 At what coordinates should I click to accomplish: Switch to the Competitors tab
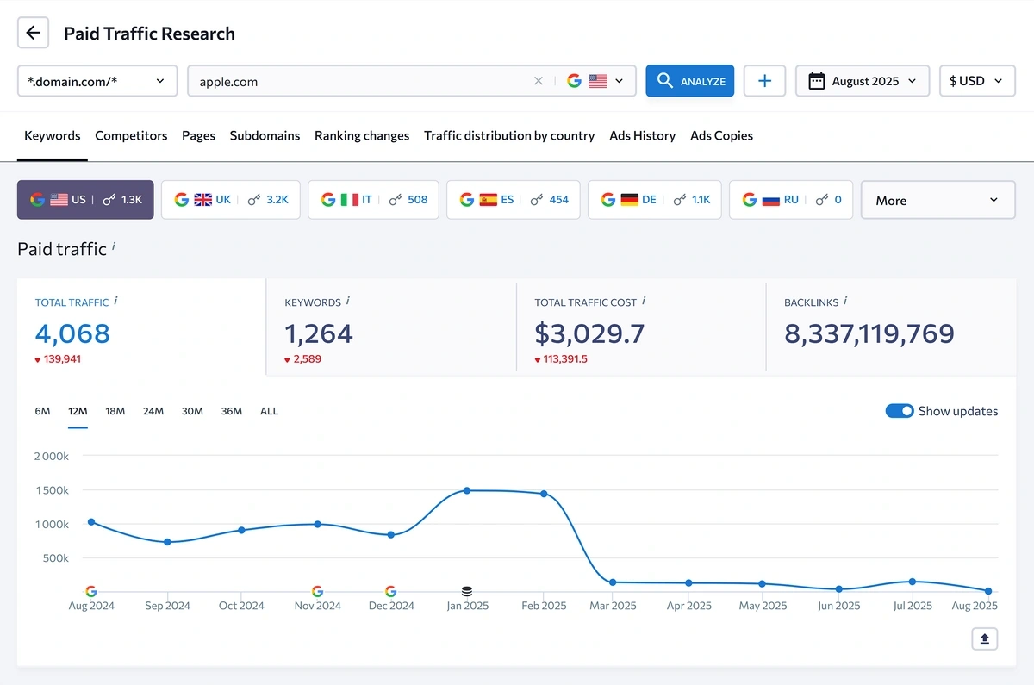[131, 135]
